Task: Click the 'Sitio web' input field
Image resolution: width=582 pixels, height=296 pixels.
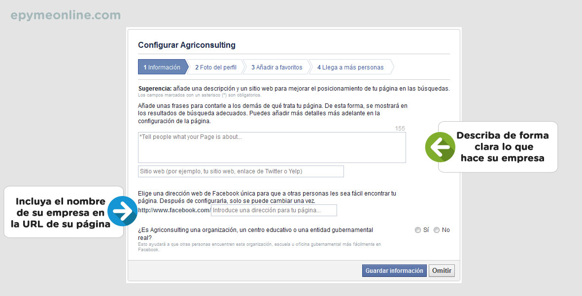Action: point(240,171)
